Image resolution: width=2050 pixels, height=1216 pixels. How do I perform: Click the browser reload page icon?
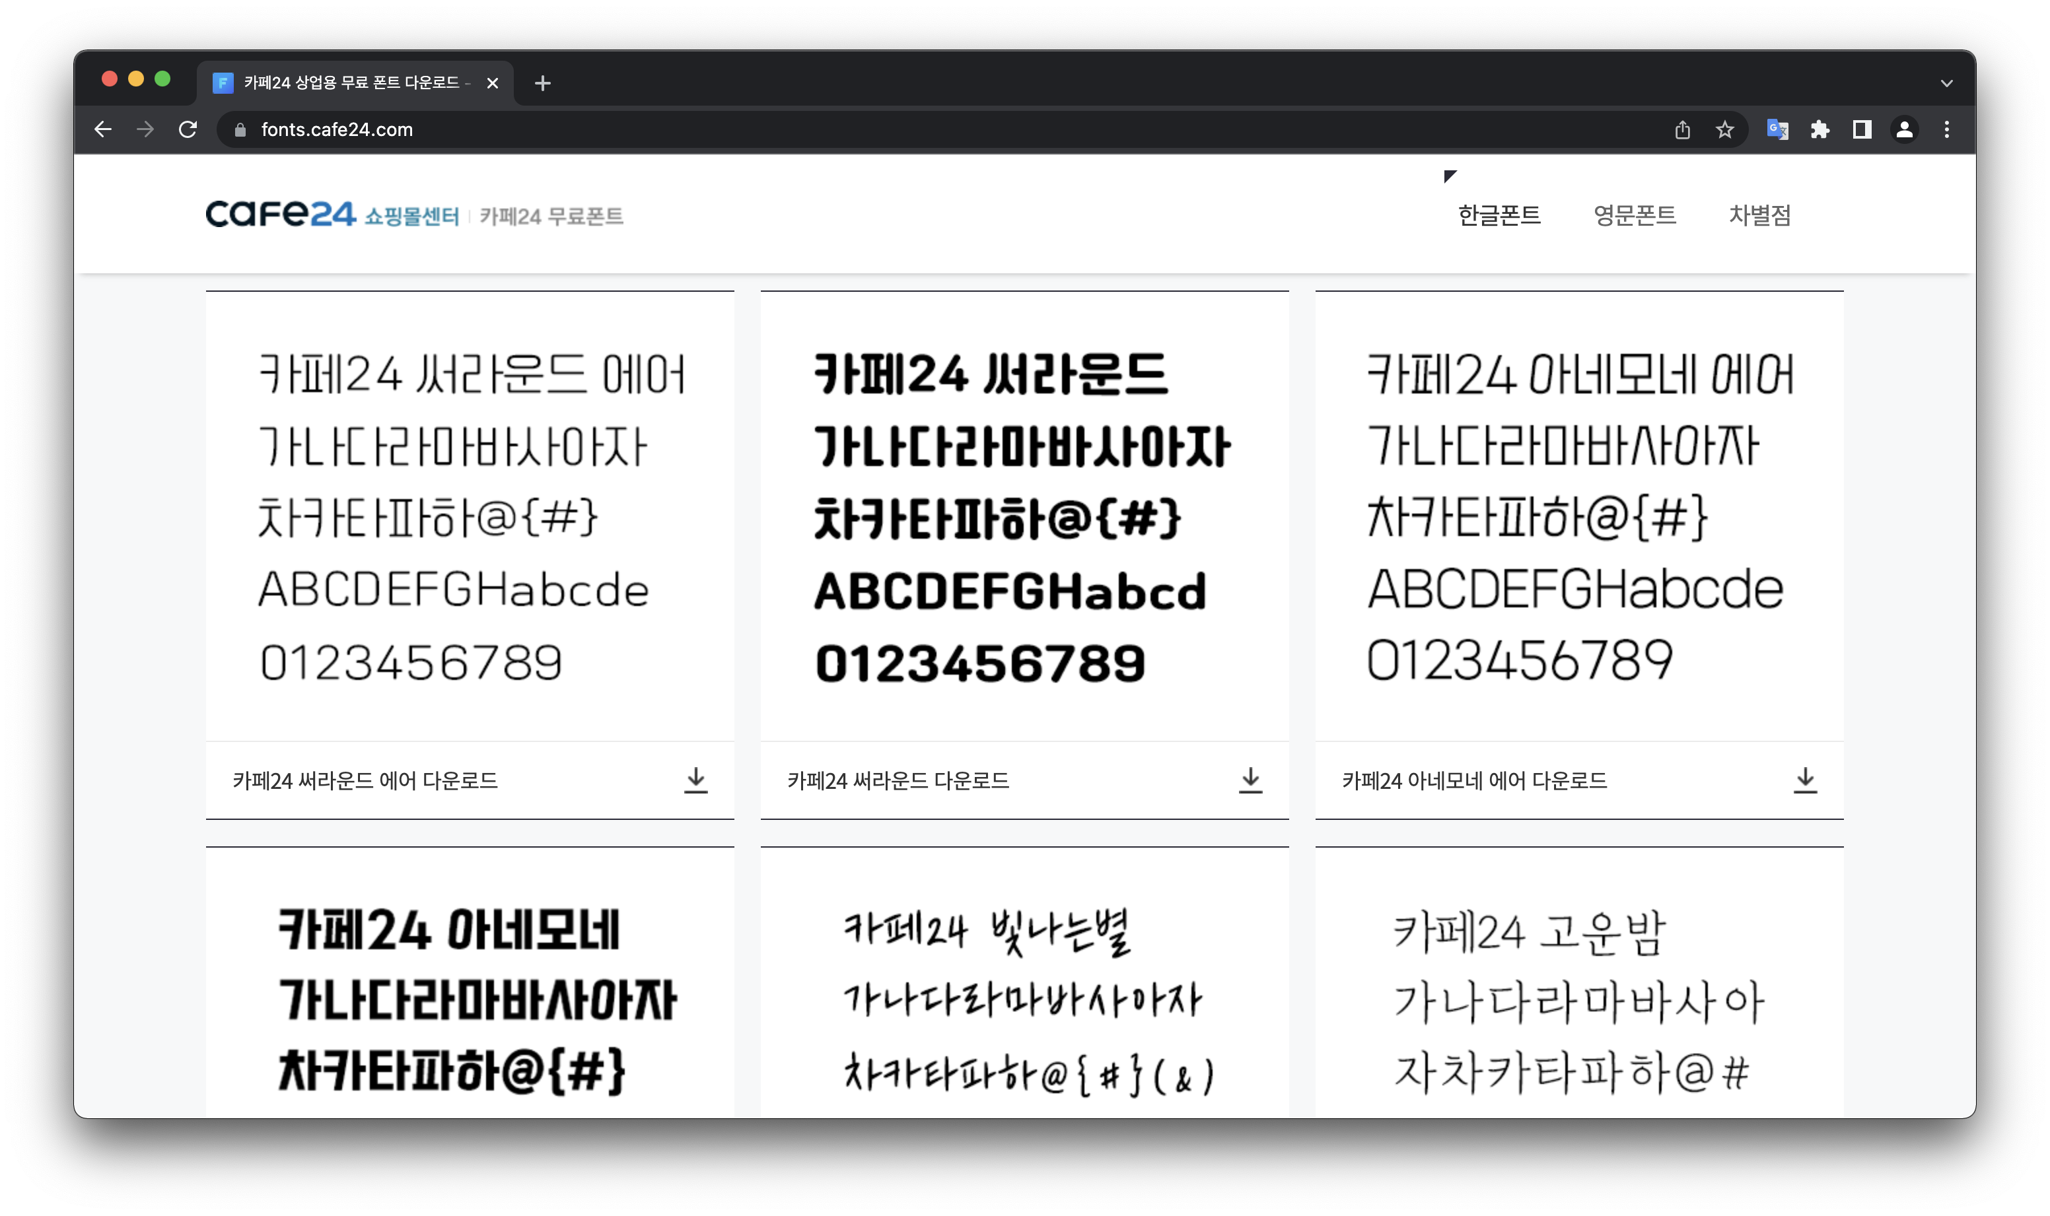(x=188, y=129)
